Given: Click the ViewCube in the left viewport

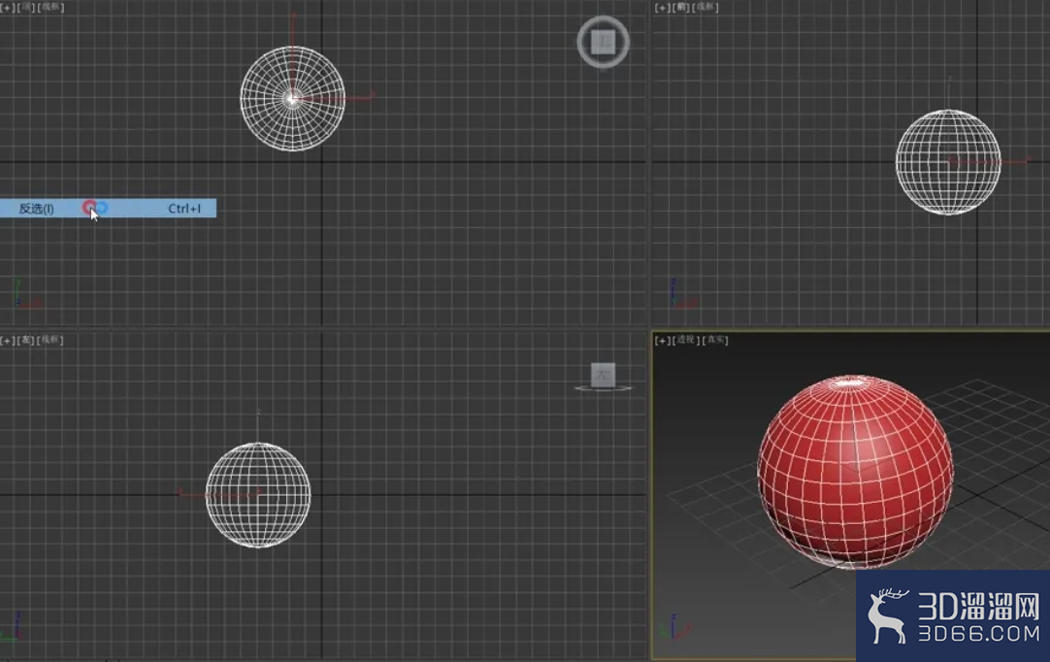Looking at the screenshot, I should [603, 374].
